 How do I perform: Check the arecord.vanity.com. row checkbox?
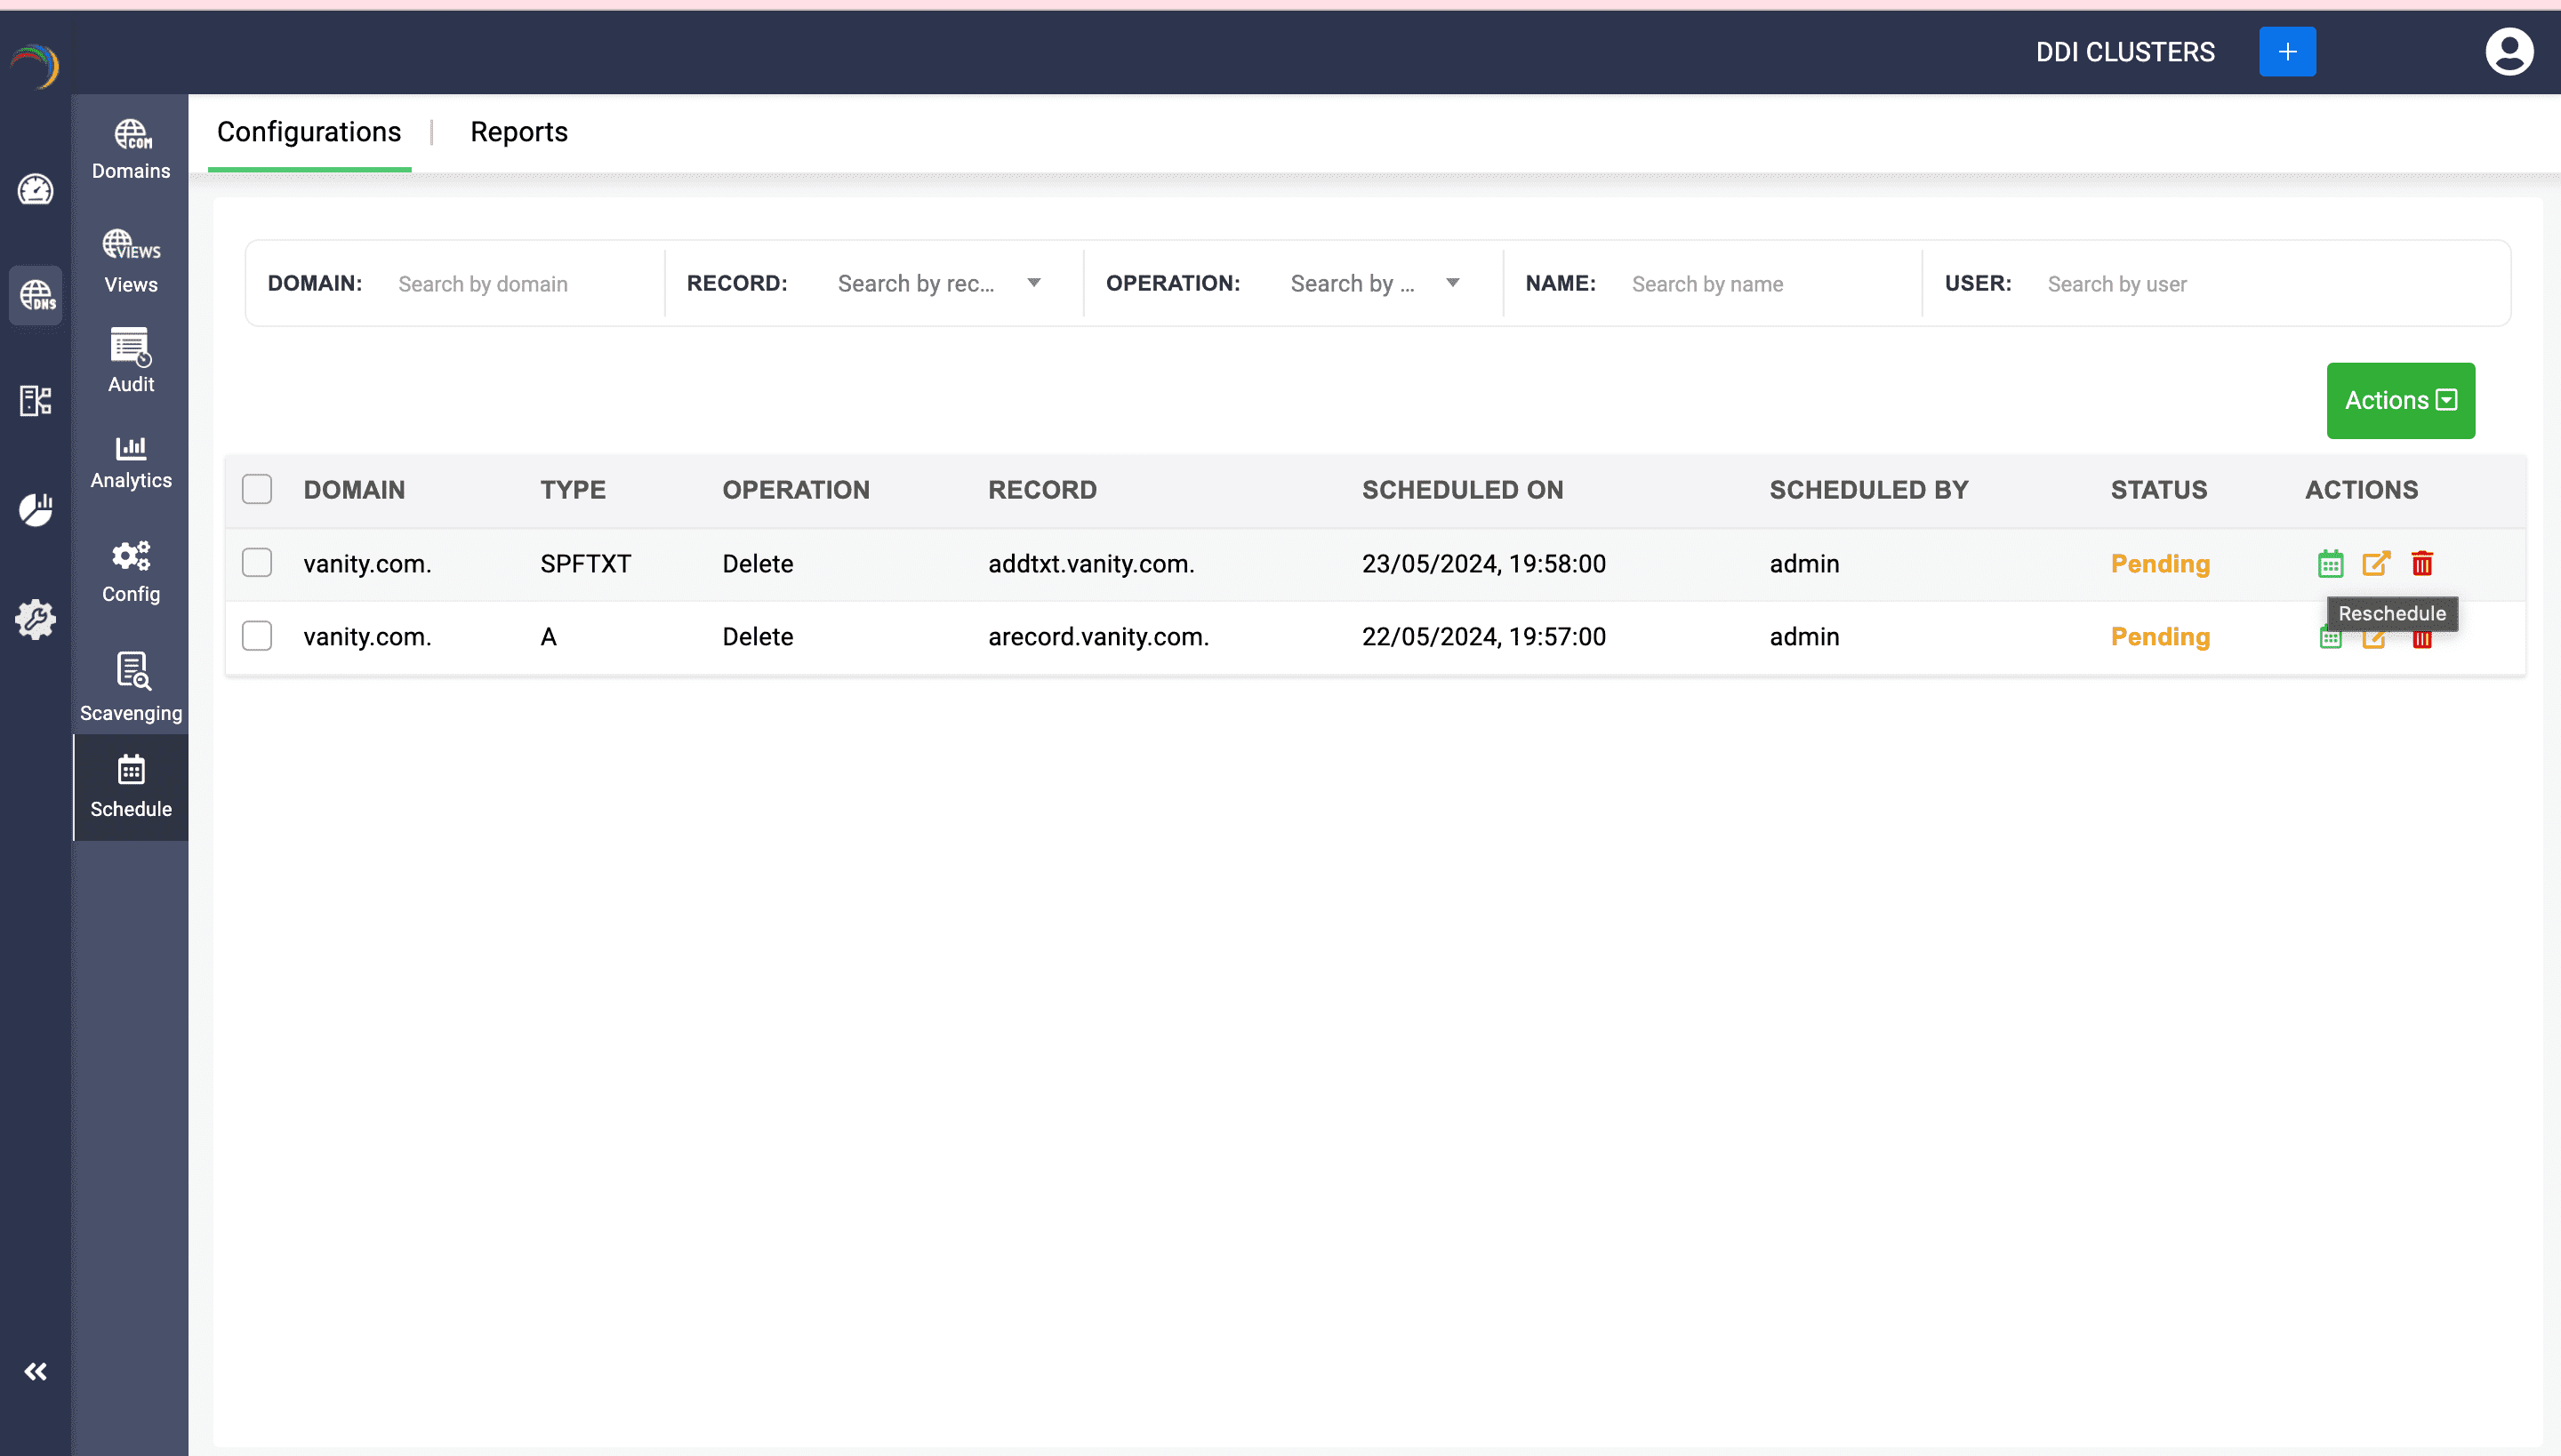tap(257, 636)
